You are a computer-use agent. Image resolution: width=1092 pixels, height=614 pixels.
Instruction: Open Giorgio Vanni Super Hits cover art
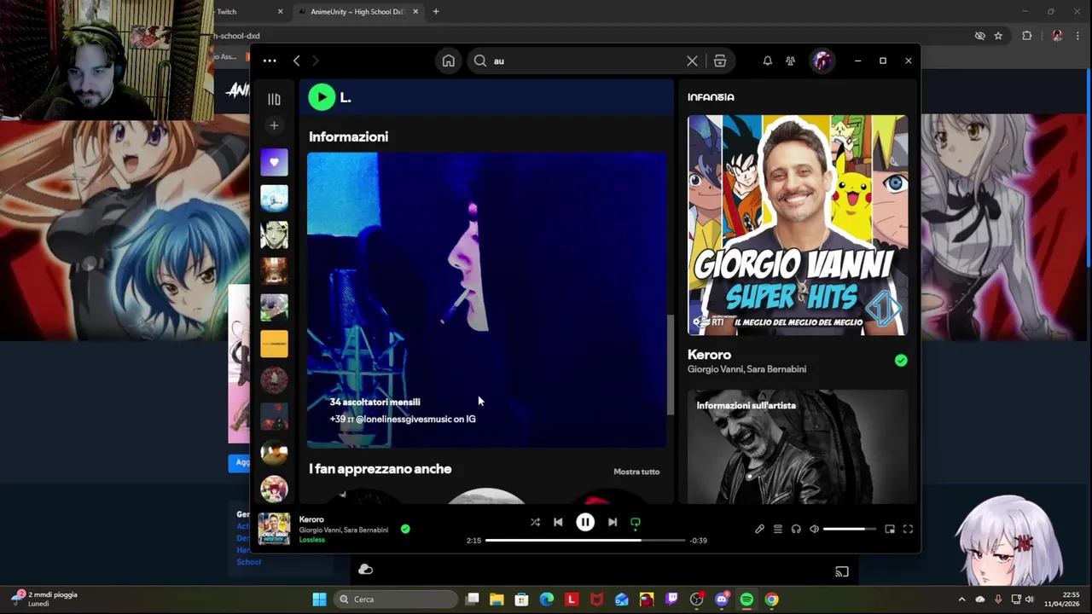tap(798, 225)
